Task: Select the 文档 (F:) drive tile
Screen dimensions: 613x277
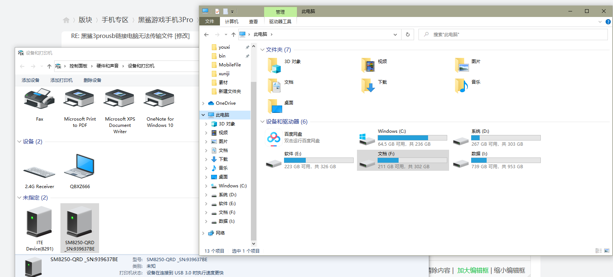Action: (x=403, y=160)
